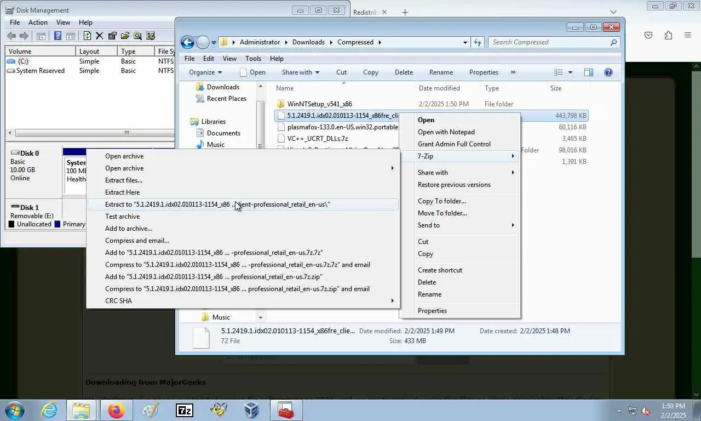Open the Organize dropdown in Explorer
This screenshot has height=421, width=701.
click(205, 72)
